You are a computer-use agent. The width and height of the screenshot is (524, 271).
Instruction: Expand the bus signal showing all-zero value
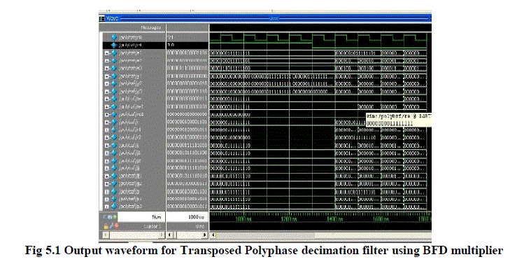[x=107, y=114]
